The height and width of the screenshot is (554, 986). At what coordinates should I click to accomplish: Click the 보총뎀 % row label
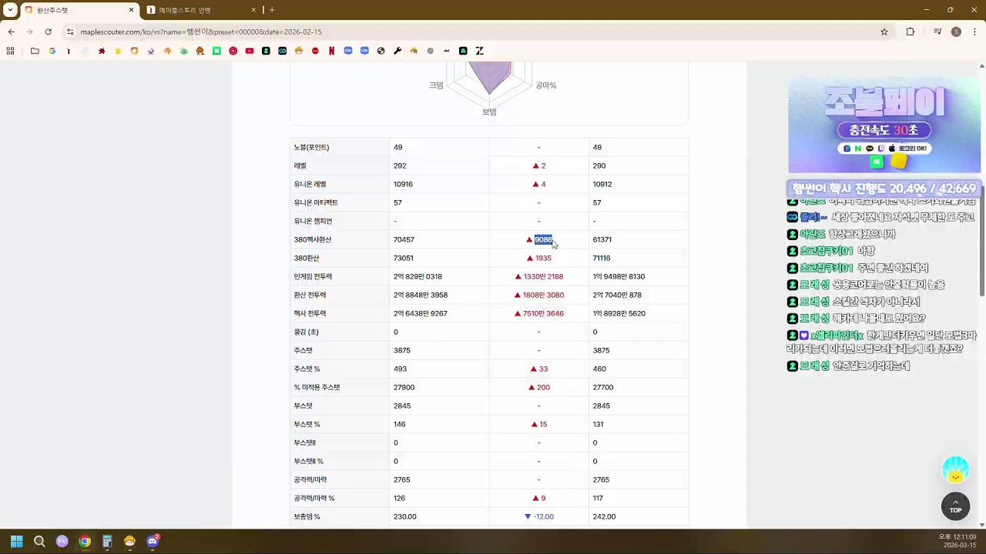pos(307,516)
